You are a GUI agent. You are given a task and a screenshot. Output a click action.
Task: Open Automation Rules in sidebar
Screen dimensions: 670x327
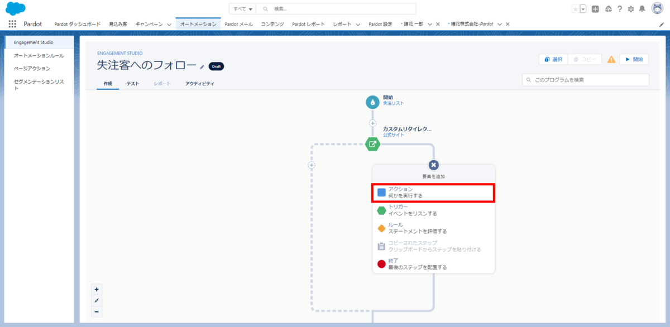[x=39, y=56]
